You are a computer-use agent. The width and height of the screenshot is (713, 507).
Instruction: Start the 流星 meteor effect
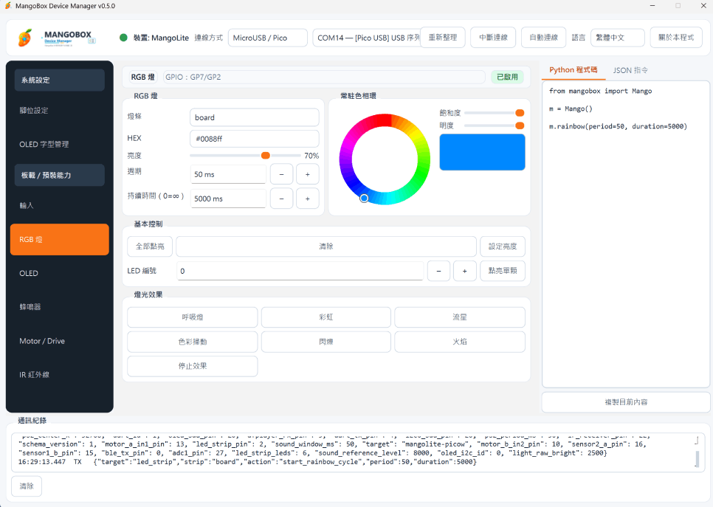460,317
